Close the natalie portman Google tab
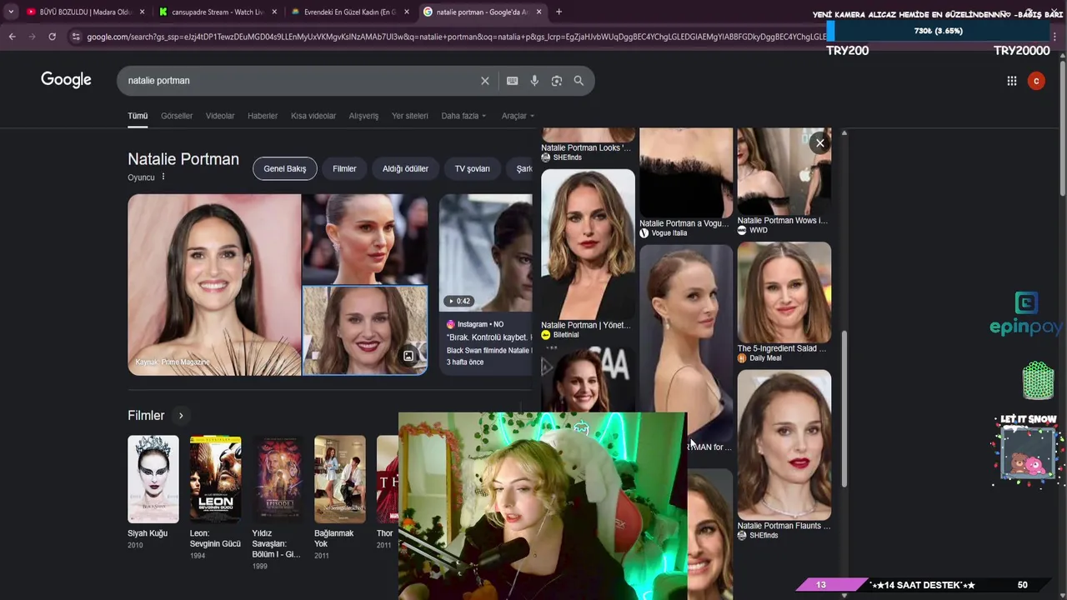This screenshot has height=600, width=1067. [x=539, y=12]
